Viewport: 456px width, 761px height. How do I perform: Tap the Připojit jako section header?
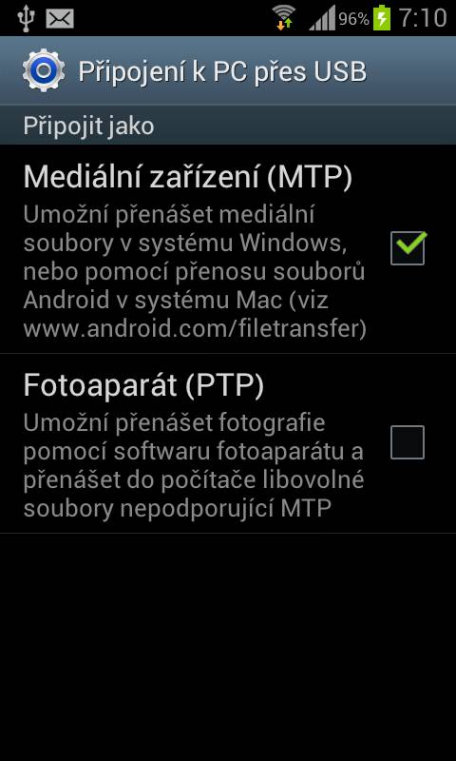(x=88, y=126)
